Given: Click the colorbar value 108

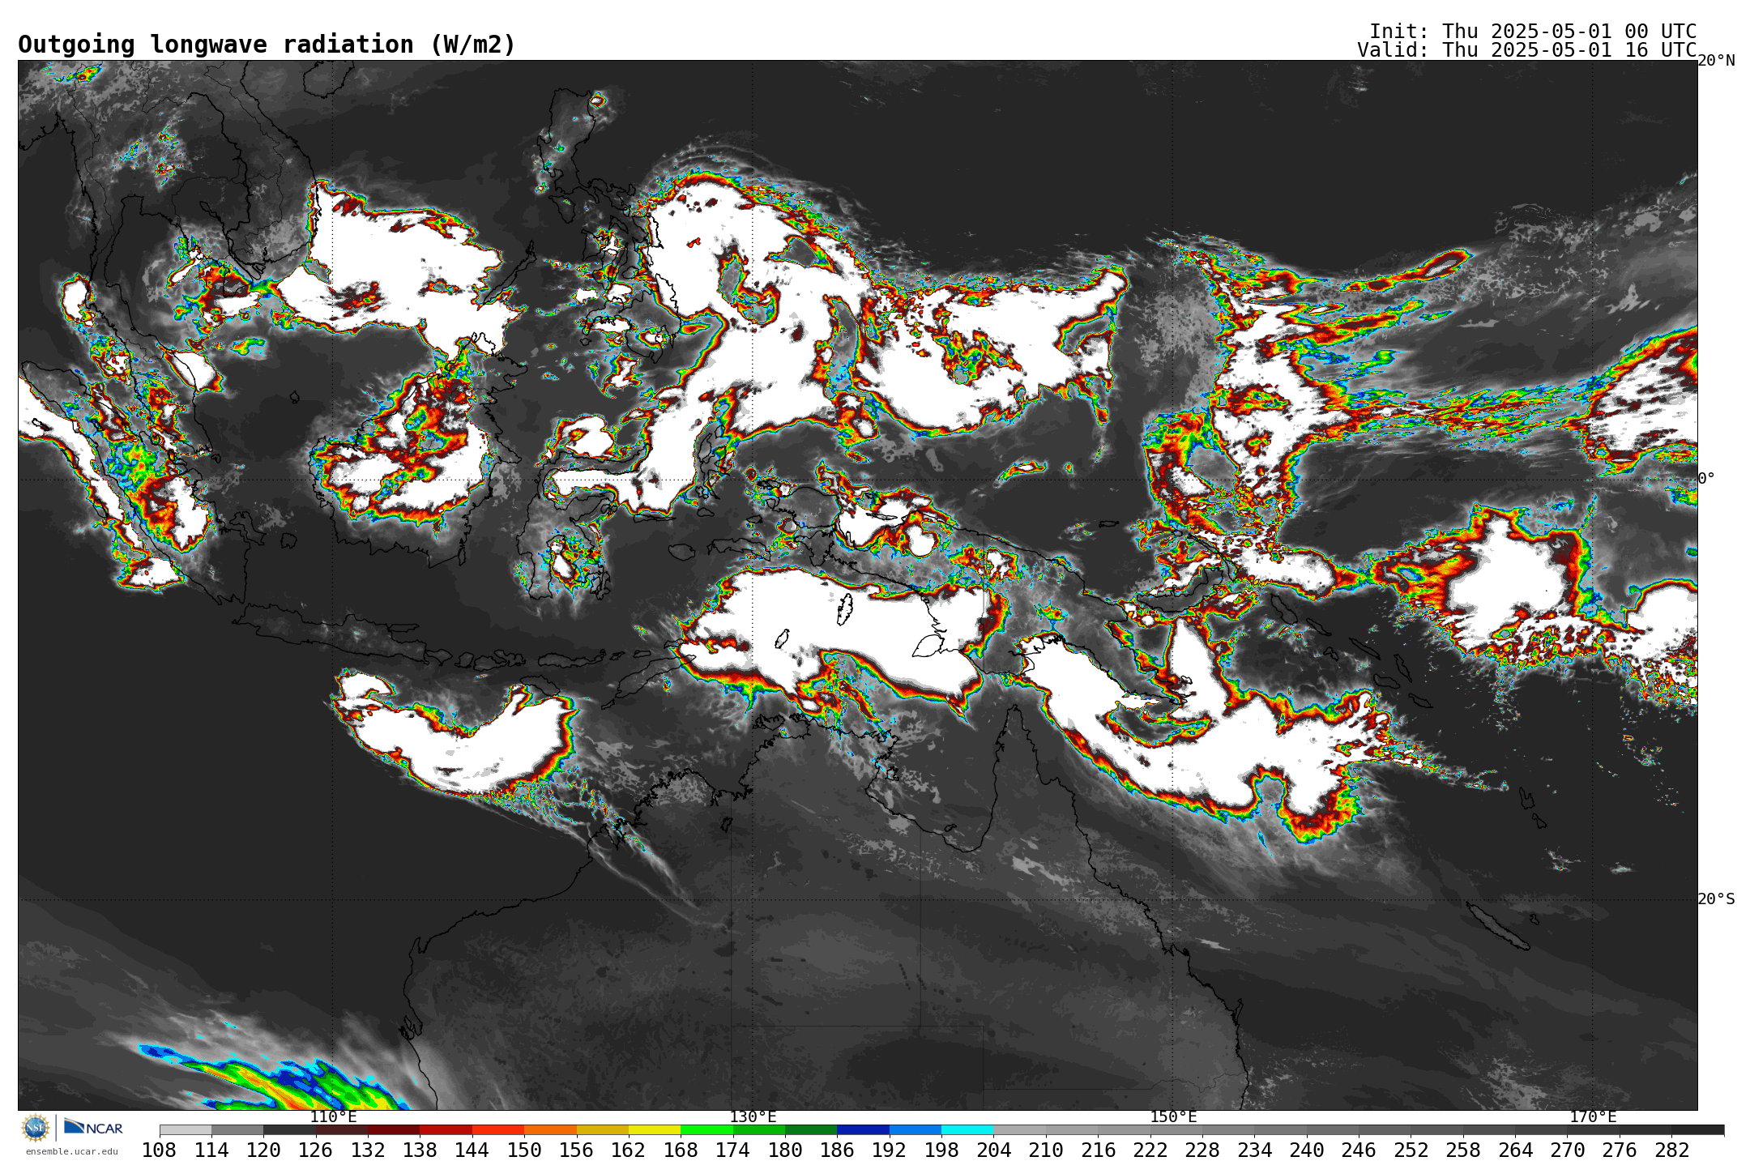Looking at the screenshot, I should point(160,1150).
